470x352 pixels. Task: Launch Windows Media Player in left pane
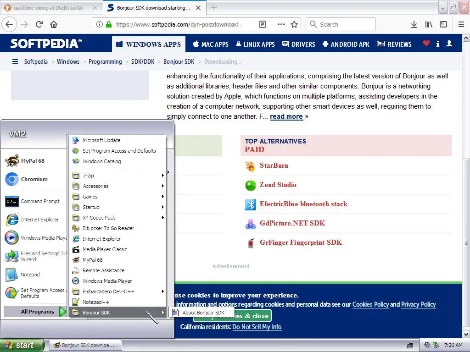[x=36, y=238]
